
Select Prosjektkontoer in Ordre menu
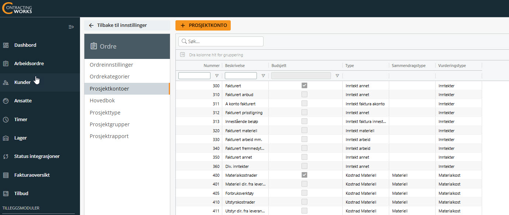(127, 89)
